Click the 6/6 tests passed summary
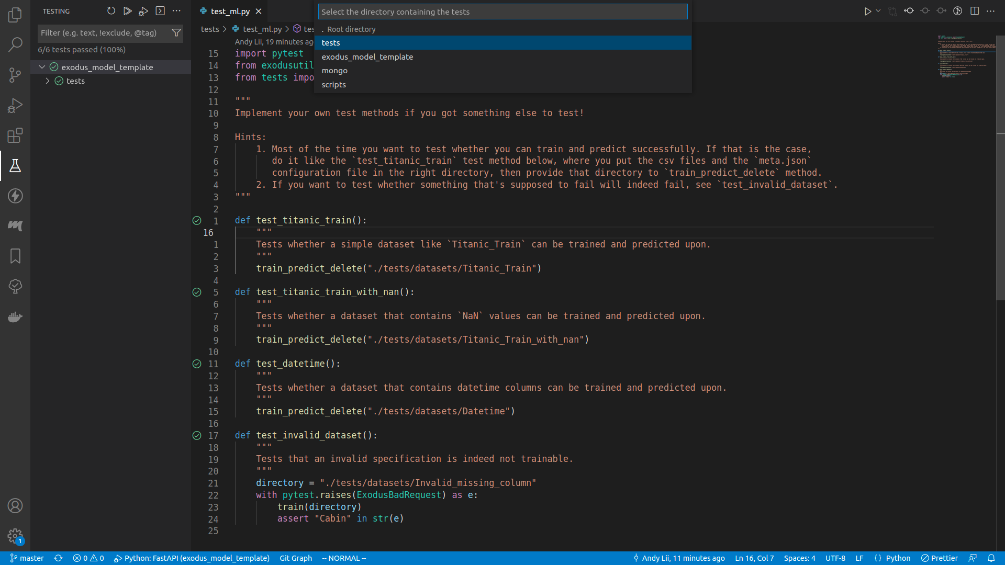 (x=82, y=50)
